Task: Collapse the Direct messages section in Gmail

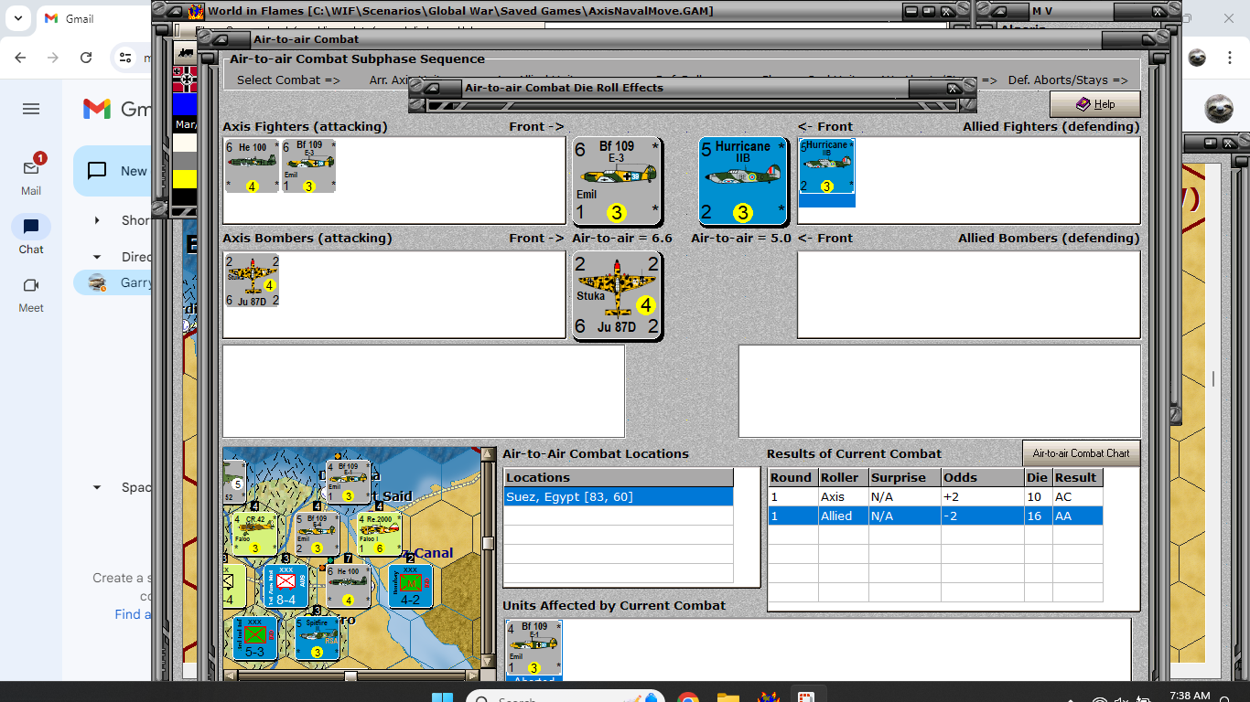Action: click(97, 257)
